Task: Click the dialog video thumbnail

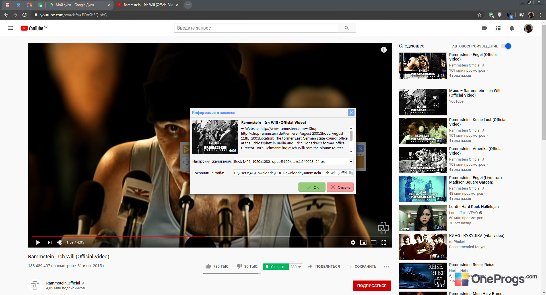Action: 215,137
